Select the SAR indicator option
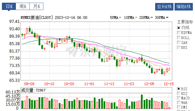Image resolution: width=195 pixels, height=111 pixels. [x=179, y=43]
